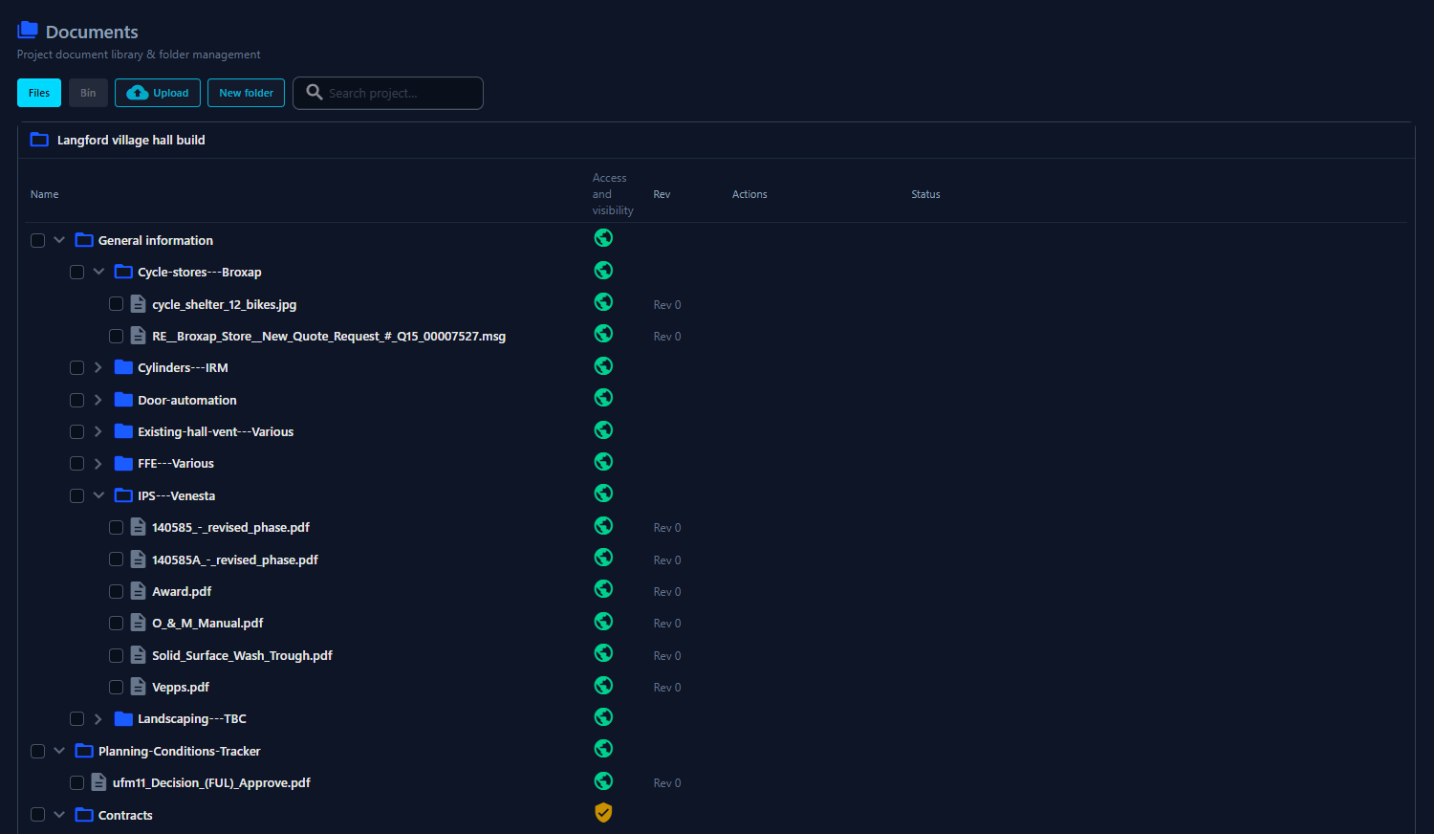
Task: Click the Langford village hall build folder icon
Action: pos(39,140)
